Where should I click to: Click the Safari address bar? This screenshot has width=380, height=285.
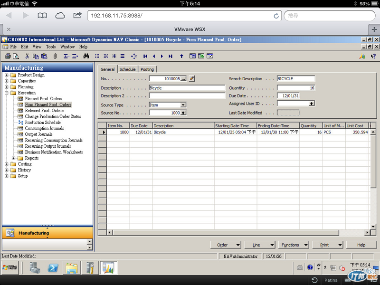[184, 16]
